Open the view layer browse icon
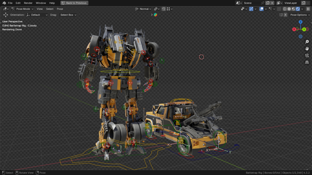Screen dimensions: 312x175 279,3
